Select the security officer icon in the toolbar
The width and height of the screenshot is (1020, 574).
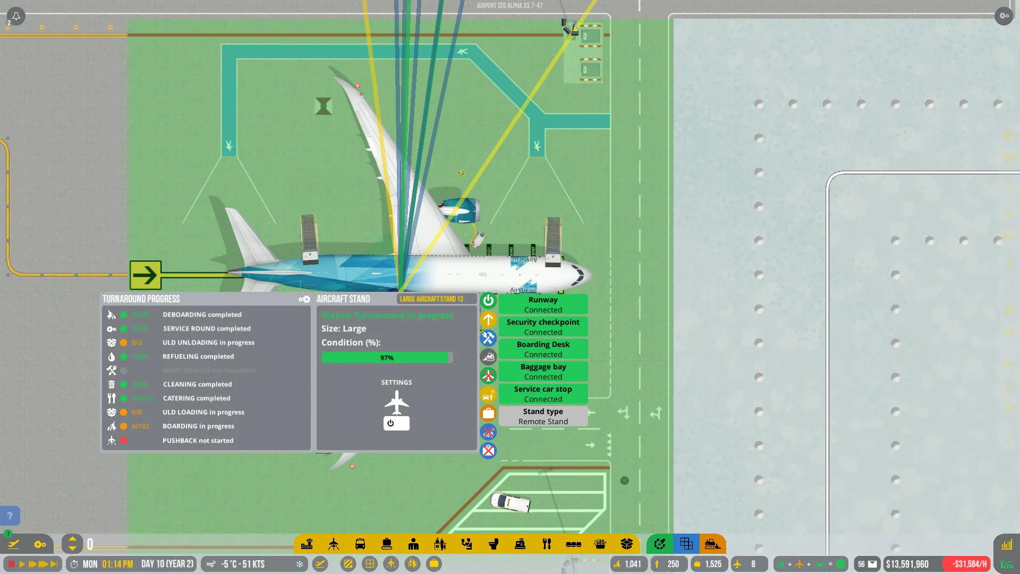click(467, 544)
